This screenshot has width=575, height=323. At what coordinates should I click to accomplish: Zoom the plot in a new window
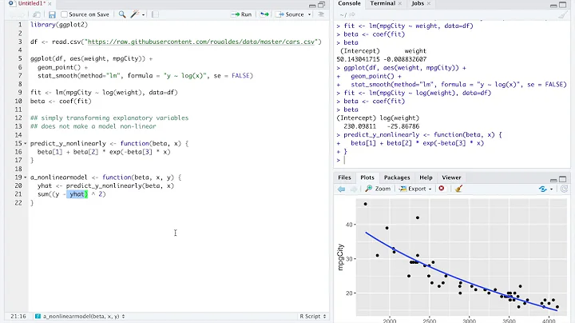coord(378,189)
